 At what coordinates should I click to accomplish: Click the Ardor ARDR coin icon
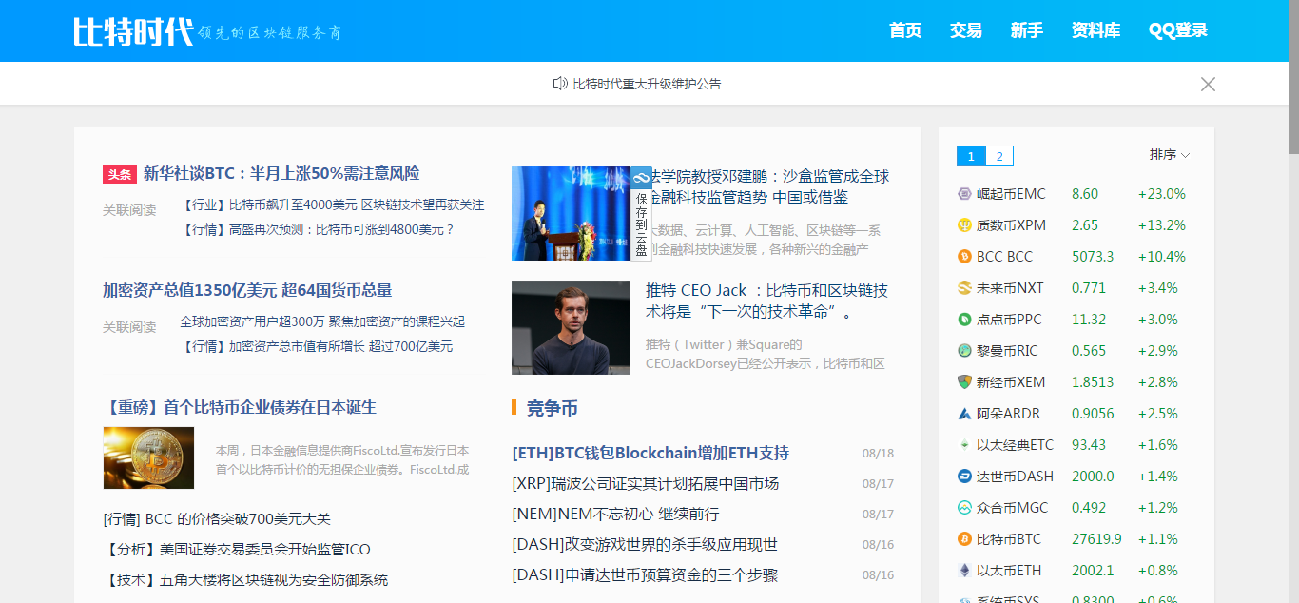pos(964,414)
